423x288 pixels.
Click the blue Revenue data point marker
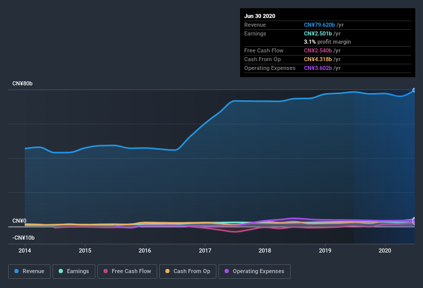pyautogui.click(x=414, y=90)
